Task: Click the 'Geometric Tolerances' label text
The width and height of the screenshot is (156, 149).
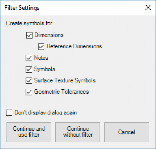Action: pos(61,92)
